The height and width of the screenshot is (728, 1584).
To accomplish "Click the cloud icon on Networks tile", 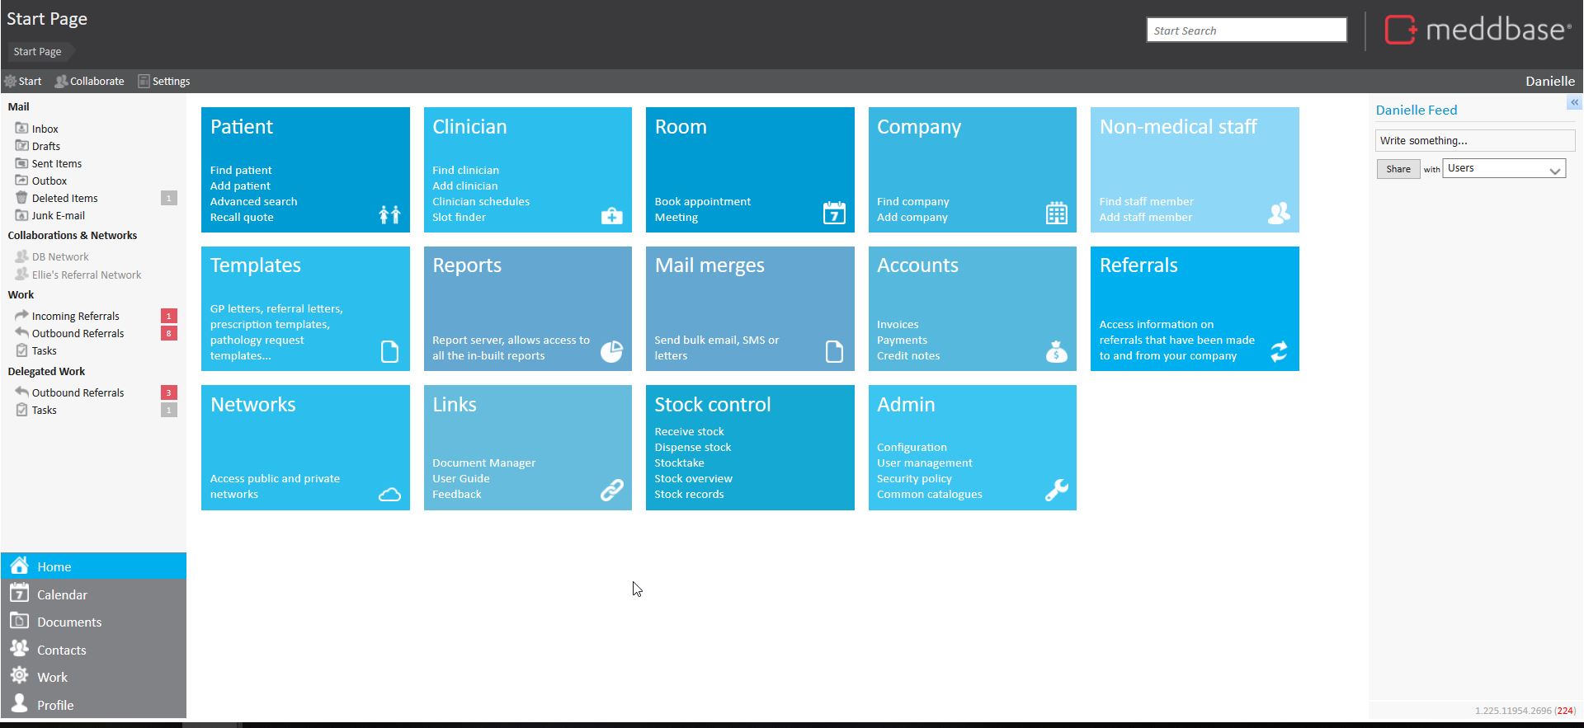I will pyautogui.click(x=389, y=494).
